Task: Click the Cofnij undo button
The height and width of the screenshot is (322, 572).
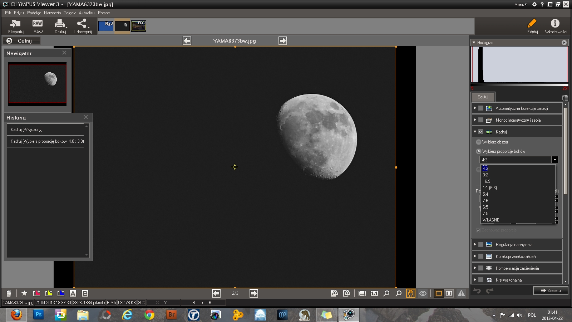Action: [21, 41]
